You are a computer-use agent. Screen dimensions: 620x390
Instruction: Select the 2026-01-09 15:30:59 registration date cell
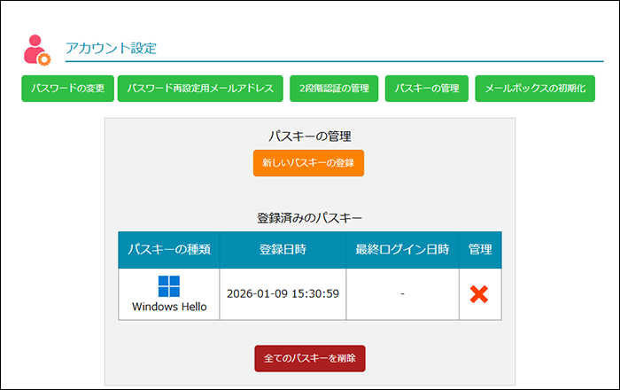click(283, 293)
